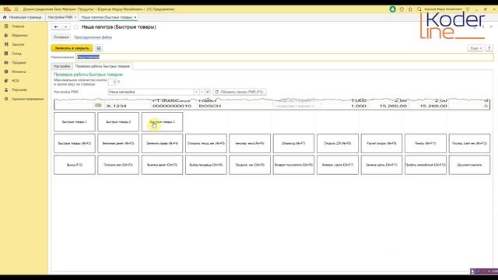Image resolution: width=498 pixels, height=280 pixels.
Task: Open the Персонал section icon
Action: tap(6, 90)
